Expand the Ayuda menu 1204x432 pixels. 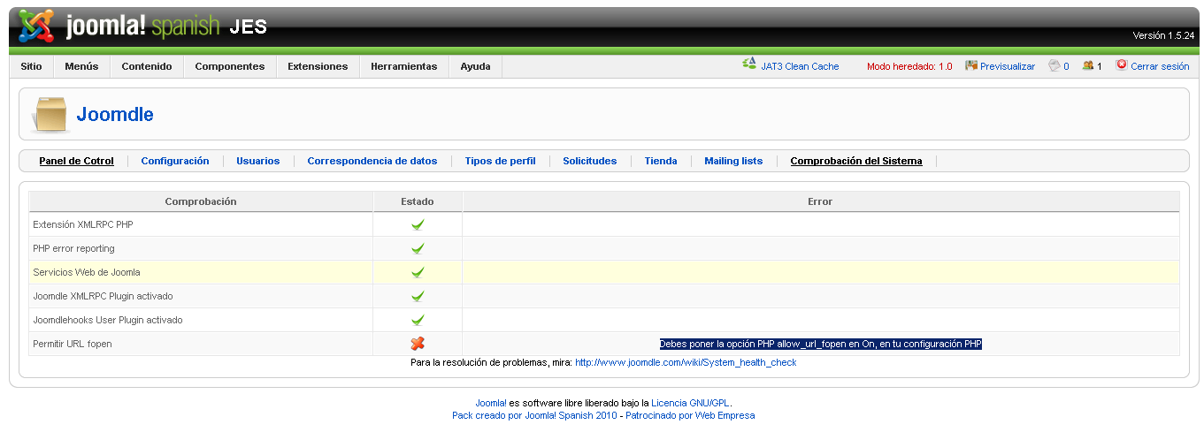[475, 66]
